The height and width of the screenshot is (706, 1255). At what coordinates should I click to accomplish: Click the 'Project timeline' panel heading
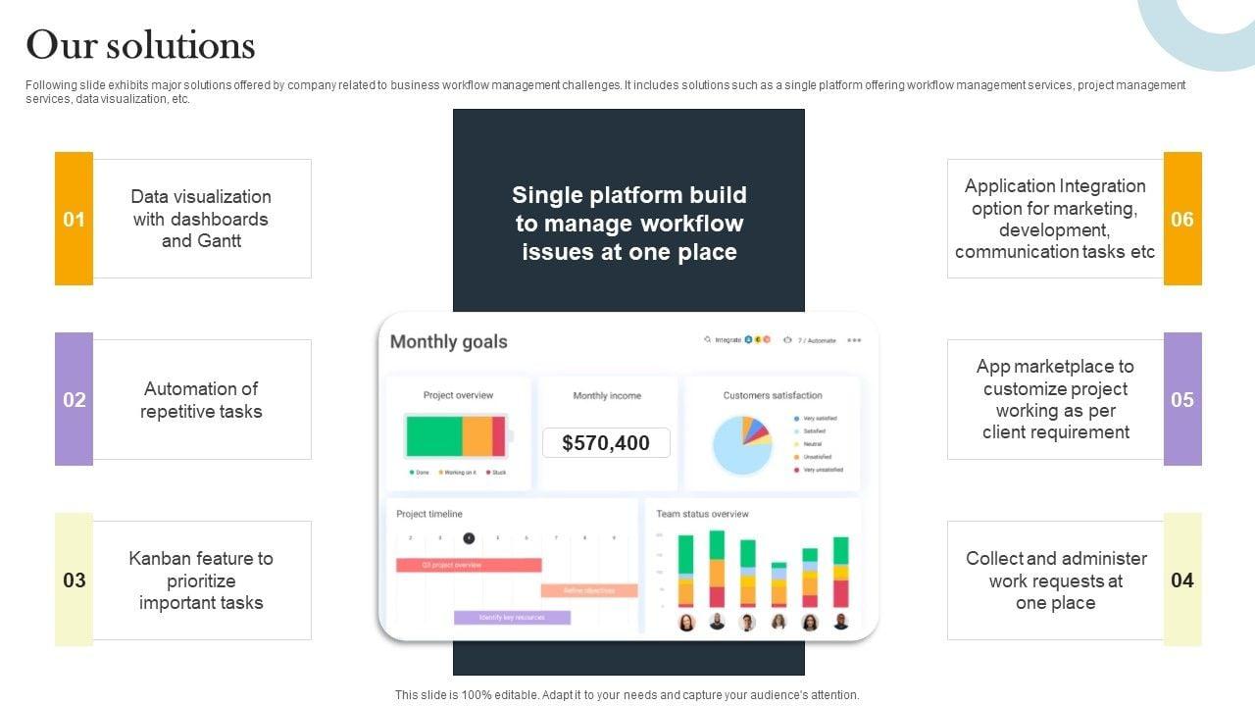pos(429,514)
